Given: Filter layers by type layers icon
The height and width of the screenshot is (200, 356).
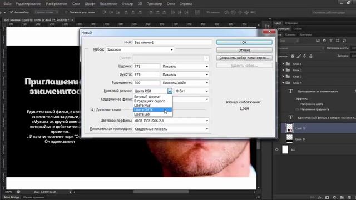Looking at the screenshot, I should click(331, 41).
